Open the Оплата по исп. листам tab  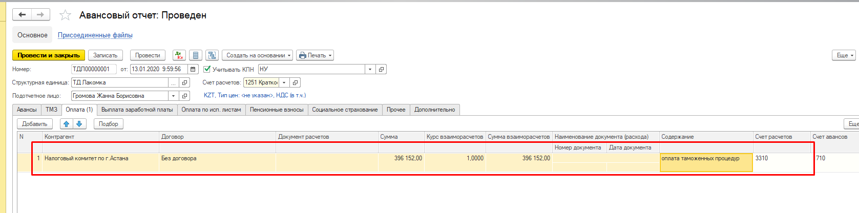(211, 110)
